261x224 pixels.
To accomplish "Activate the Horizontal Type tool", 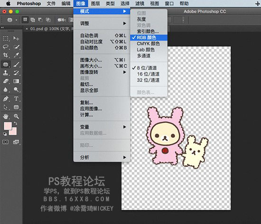I will (16, 99).
